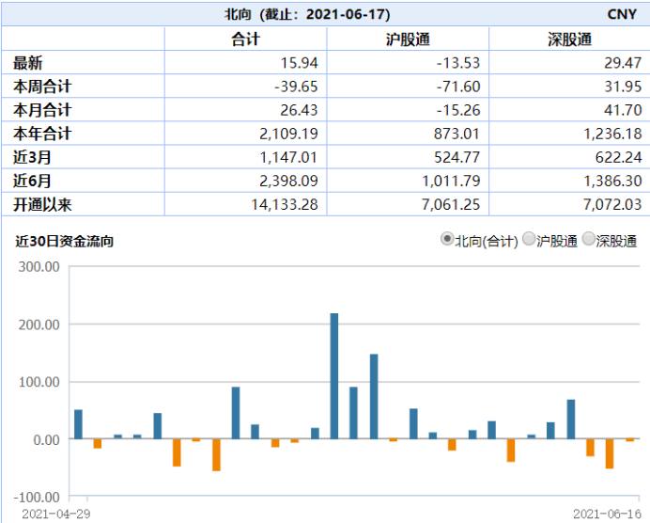
Task: Click the 北向 (截止: 2021-06-17) table title
Action: tap(307, 14)
